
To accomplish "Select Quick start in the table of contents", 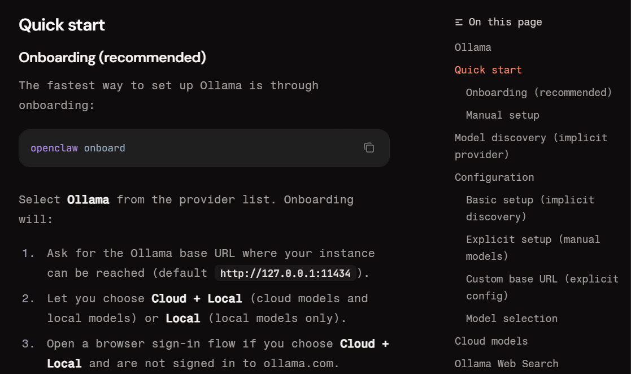I will [x=488, y=70].
